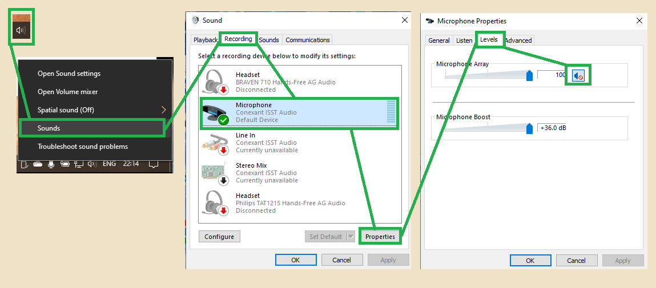Open the notification center icon

pos(154,164)
